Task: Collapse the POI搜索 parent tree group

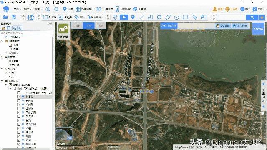Action: click(x=2, y=57)
